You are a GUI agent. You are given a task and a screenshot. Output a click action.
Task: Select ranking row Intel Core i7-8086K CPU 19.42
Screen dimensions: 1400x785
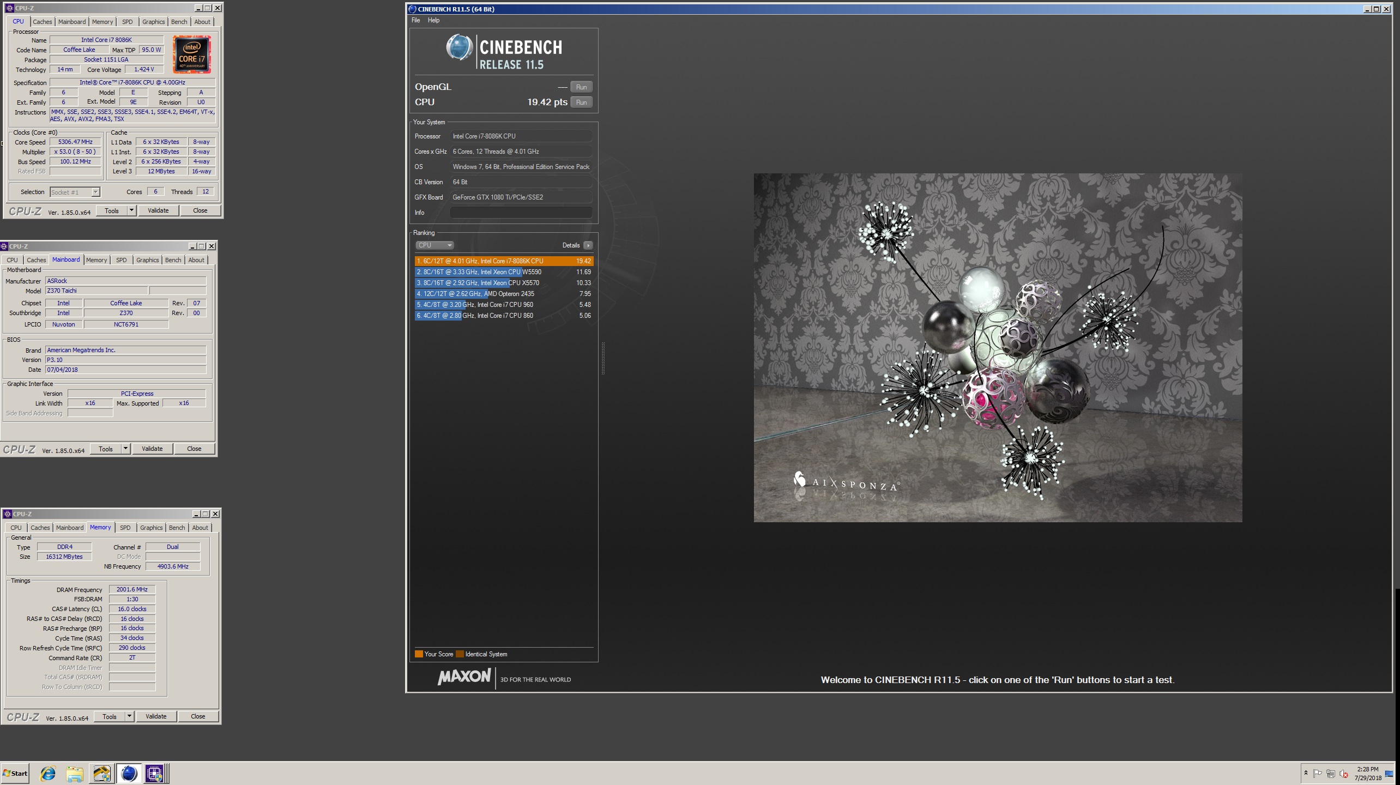(504, 261)
